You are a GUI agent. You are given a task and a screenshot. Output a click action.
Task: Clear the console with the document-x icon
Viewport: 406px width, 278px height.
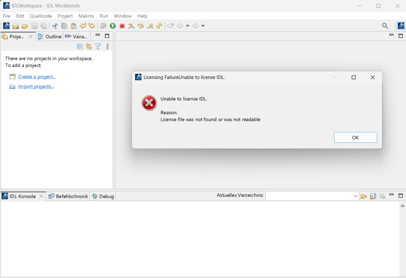[x=382, y=196]
